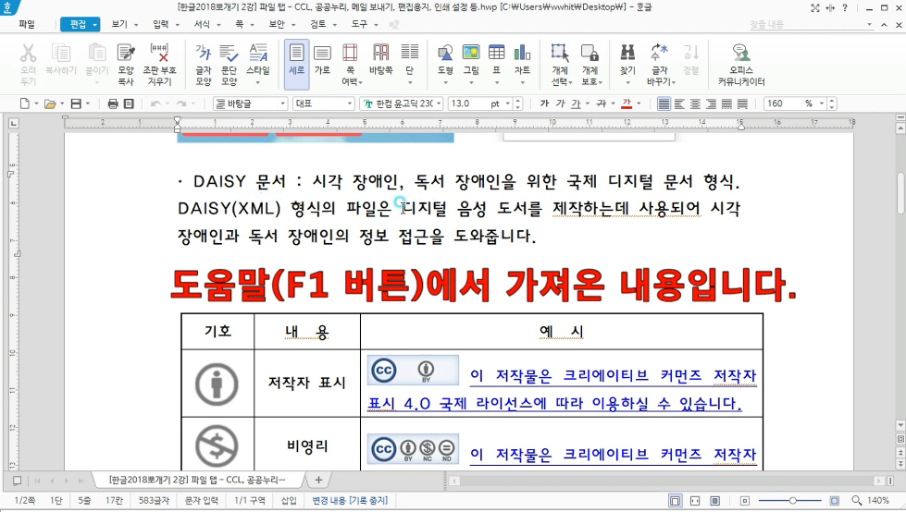Select center paragraph alignment

(695, 104)
